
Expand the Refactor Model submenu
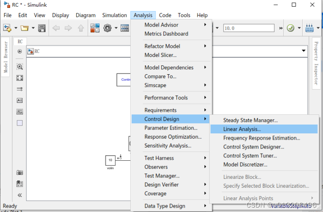pos(171,46)
